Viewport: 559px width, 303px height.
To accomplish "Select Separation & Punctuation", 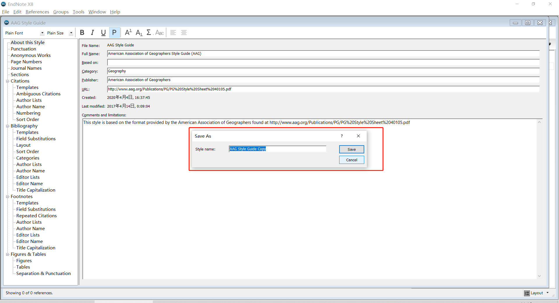I will click(x=43, y=274).
